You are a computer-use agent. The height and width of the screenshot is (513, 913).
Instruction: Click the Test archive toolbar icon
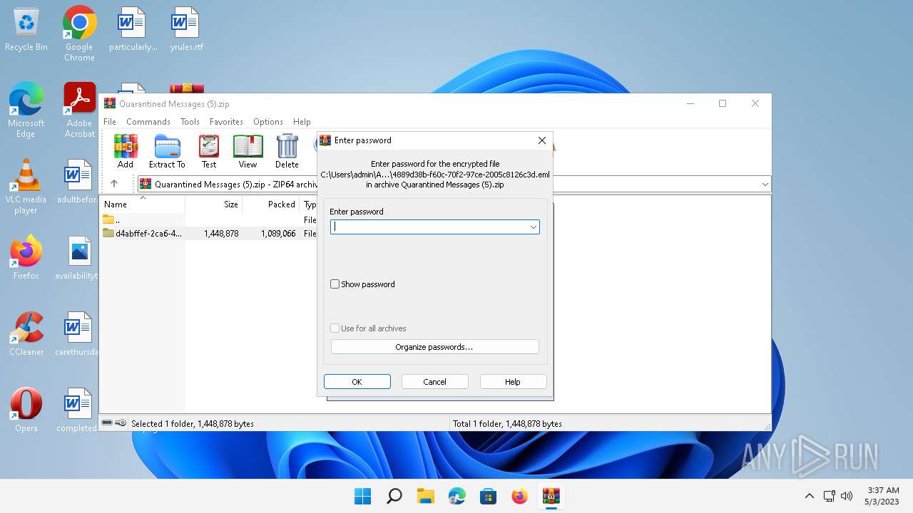click(209, 151)
